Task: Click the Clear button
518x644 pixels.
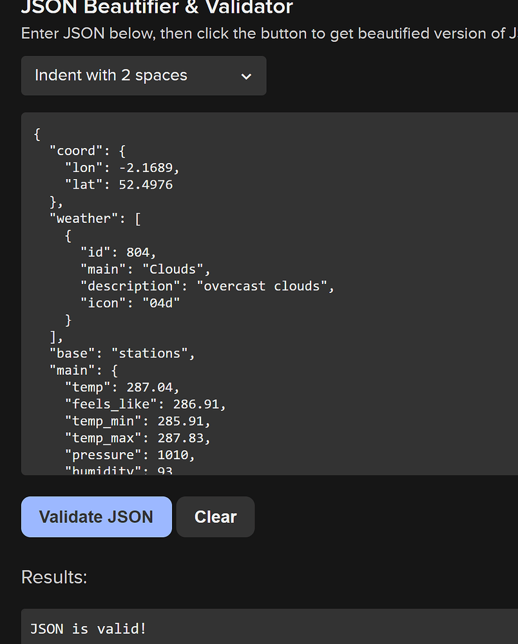Action: pyautogui.click(x=215, y=516)
